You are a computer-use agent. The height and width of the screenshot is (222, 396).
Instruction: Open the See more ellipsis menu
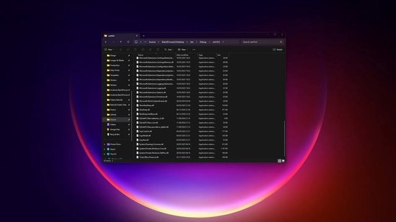pyautogui.click(x=194, y=49)
